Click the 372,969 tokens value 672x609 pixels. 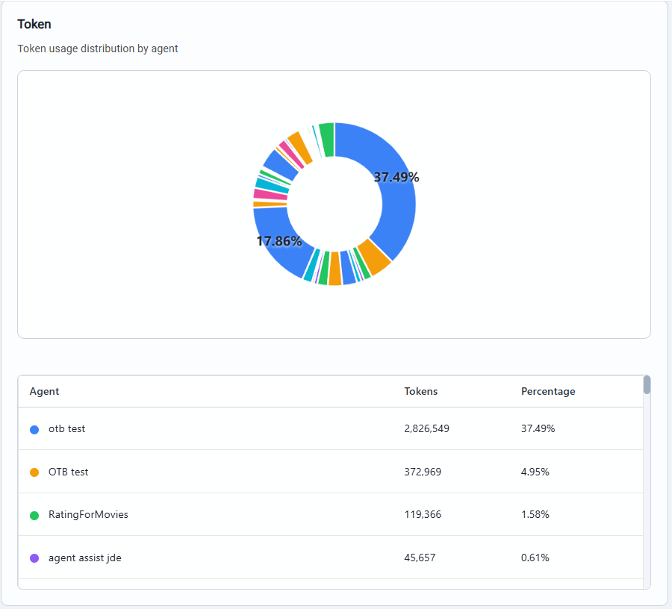point(423,472)
